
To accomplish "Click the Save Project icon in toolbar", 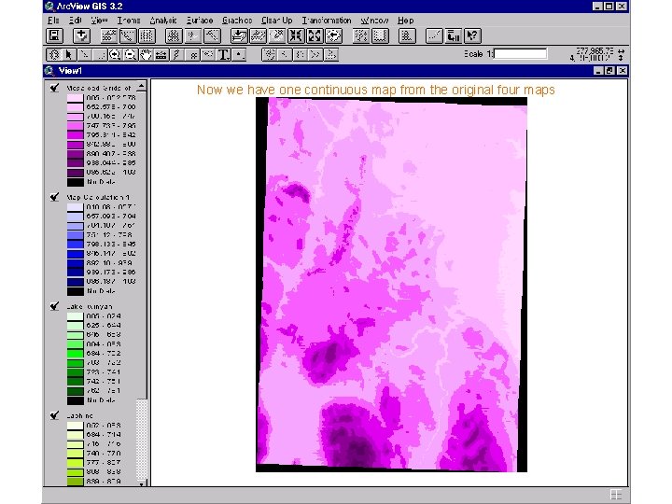I will tap(55, 35).
